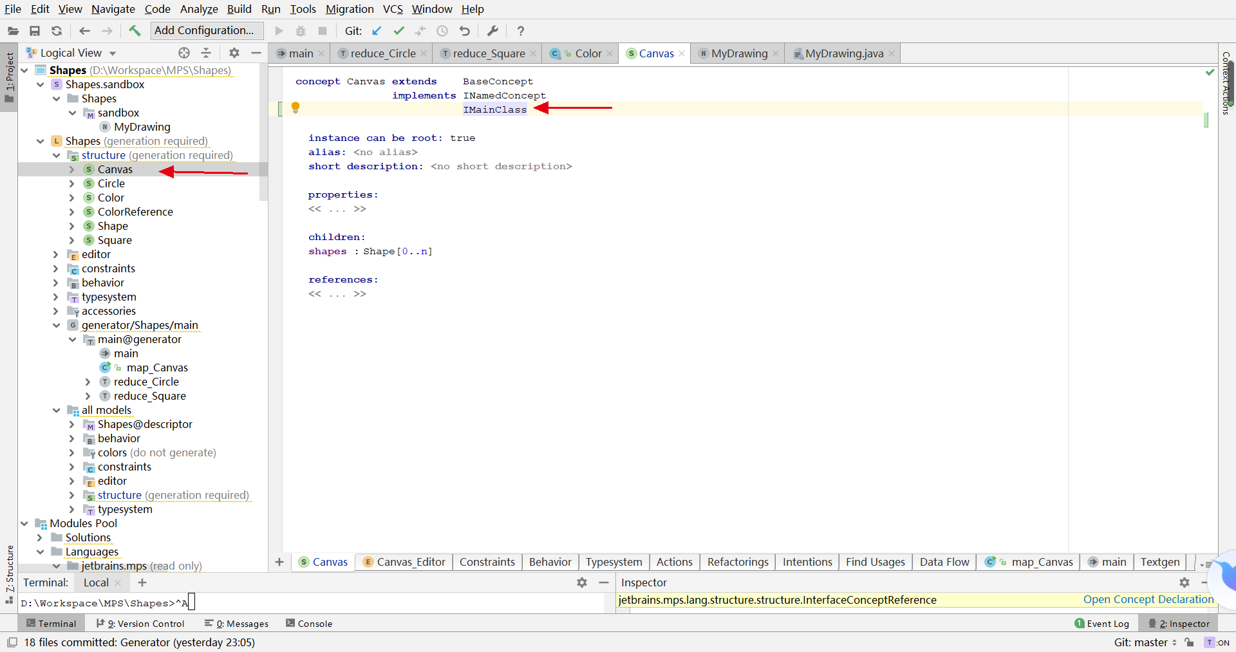Open the Logical View dropdown
This screenshot has height=652, width=1236.
pyautogui.click(x=113, y=52)
